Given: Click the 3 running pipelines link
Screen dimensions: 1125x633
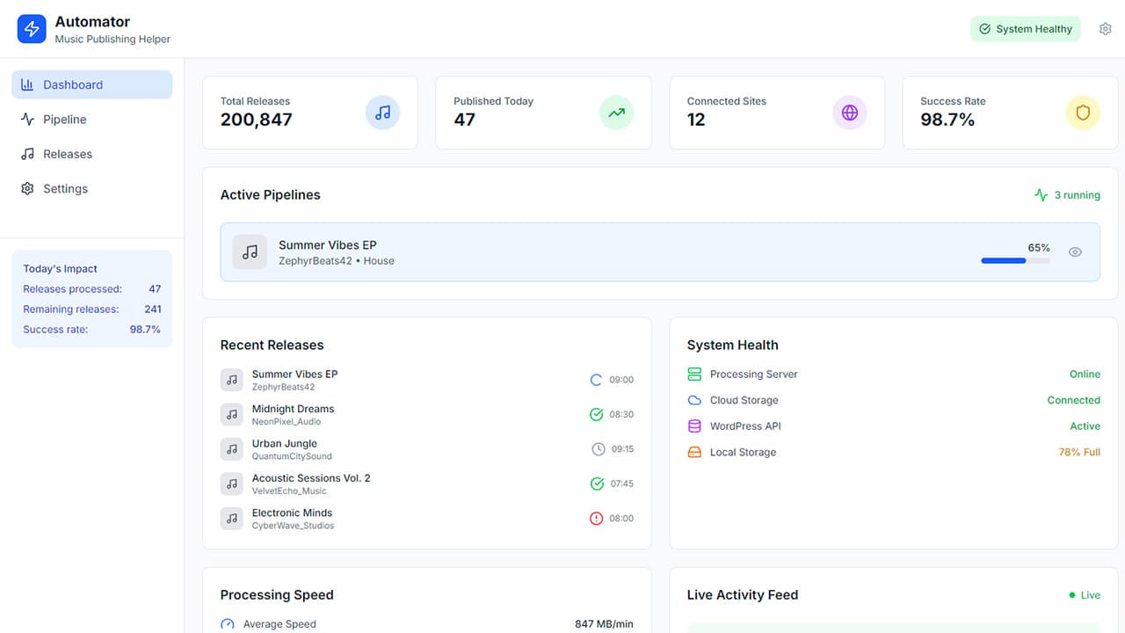Looking at the screenshot, I should (x=1067, y=194).
